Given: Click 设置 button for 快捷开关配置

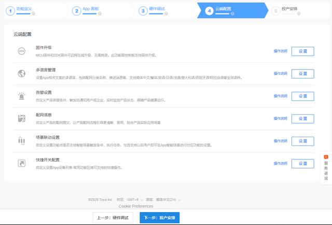Looking at the screenshot, I should (x=303, y=164).
